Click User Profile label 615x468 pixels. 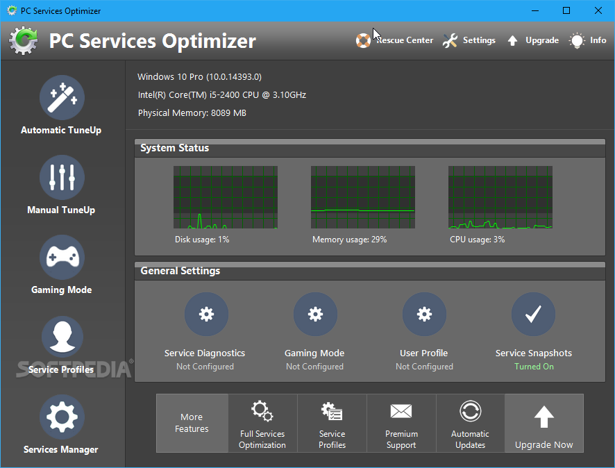(424, 353)
